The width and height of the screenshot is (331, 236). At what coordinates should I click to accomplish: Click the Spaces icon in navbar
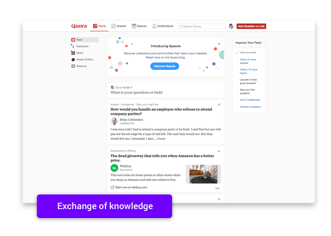click(x=134, y=26)
